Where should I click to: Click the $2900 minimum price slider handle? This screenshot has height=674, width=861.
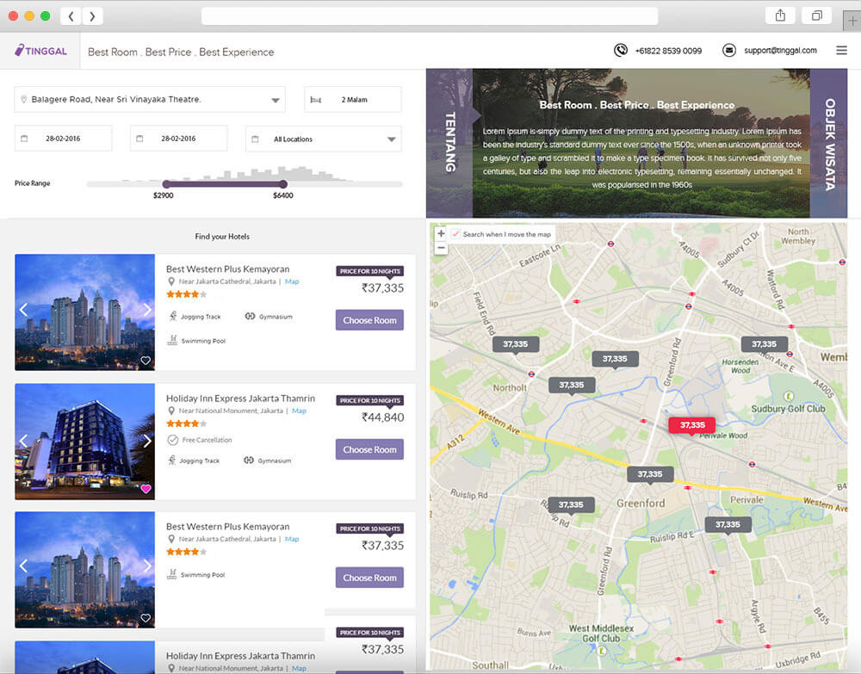(166, 184)
